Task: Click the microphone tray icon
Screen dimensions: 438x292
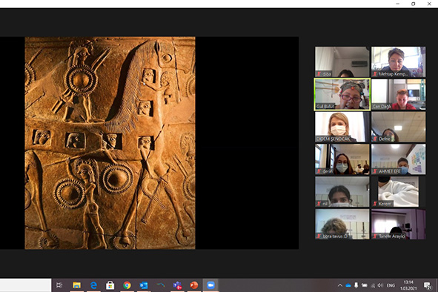Action: [356, 285]
